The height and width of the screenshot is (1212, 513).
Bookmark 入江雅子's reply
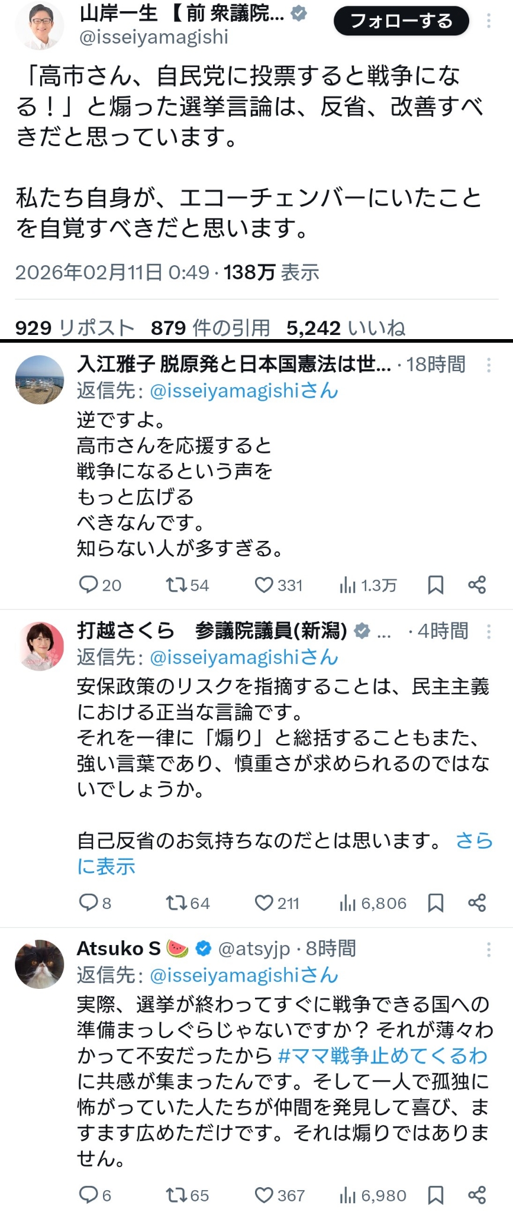435,585
